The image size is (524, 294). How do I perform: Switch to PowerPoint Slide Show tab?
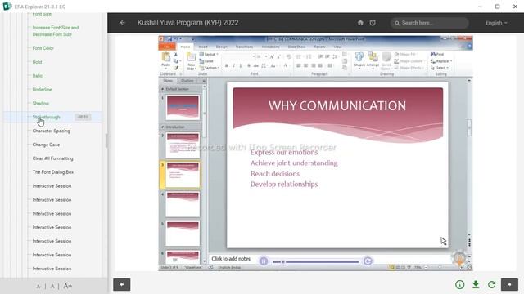tap(296, 47)
